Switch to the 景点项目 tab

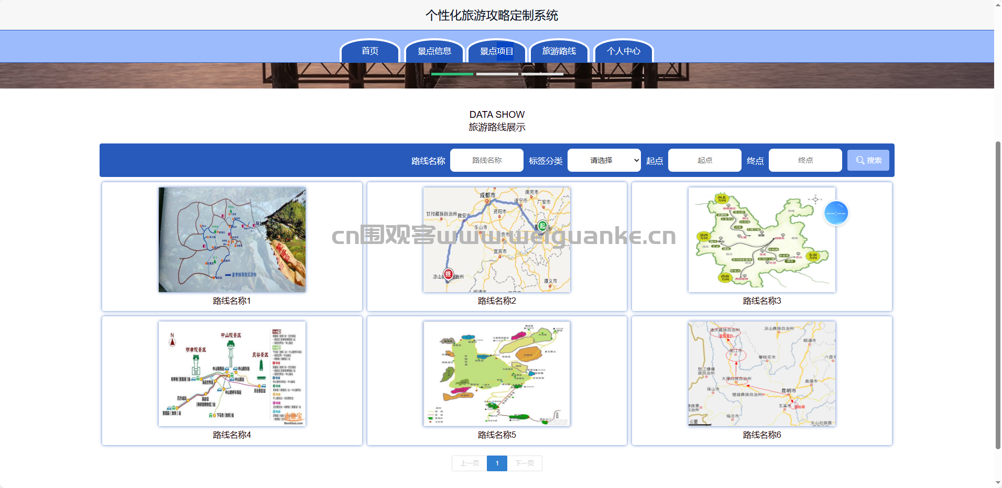click(x=496, y=51)
